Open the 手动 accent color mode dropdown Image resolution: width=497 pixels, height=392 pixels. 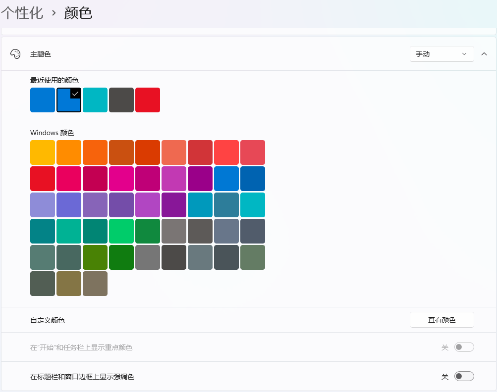pyautogui.click(x=442, y=54)
